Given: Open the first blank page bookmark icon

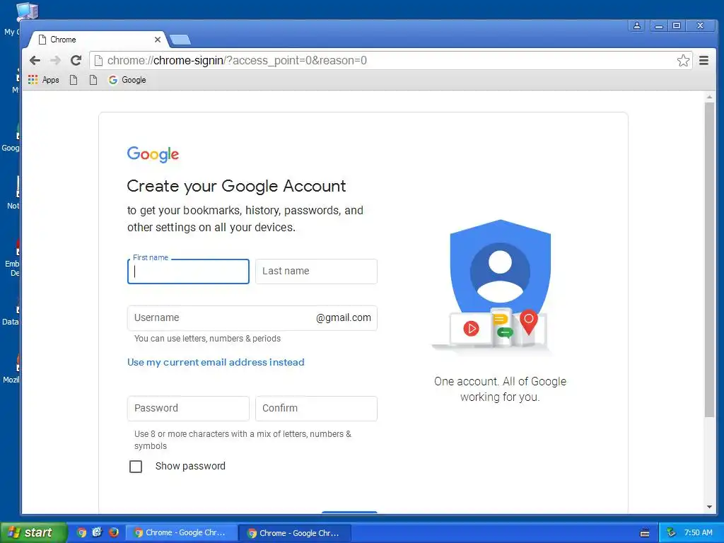Looking at the screenshot, I should click(74, 80).
